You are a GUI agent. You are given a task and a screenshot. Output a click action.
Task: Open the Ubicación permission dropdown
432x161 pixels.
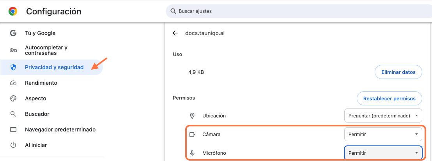coord(383,115)
